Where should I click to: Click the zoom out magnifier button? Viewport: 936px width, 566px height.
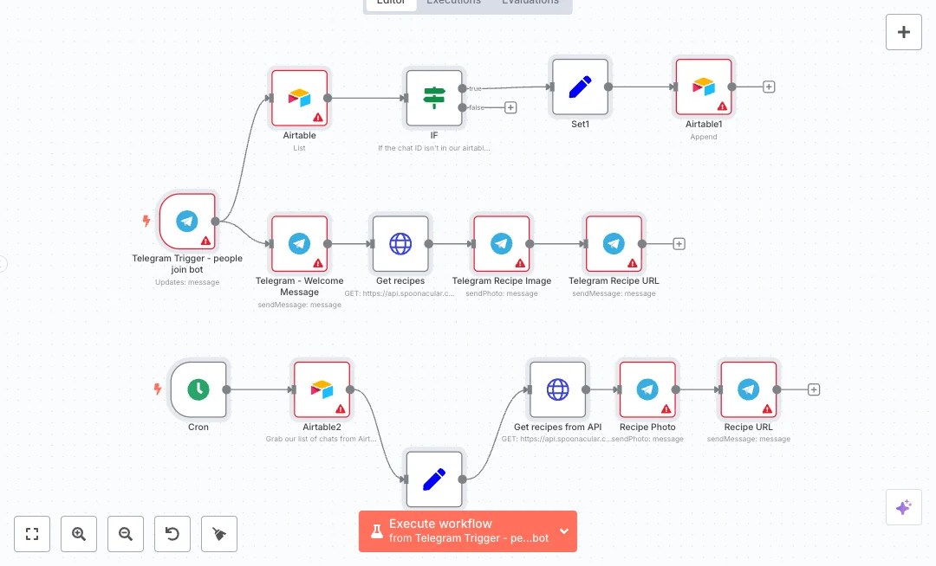tap(126, 534)
